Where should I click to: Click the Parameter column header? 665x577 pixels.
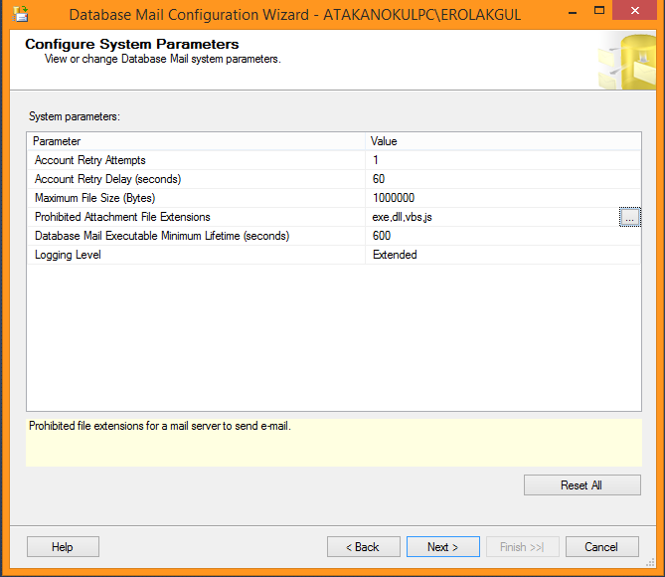[196, 141]
